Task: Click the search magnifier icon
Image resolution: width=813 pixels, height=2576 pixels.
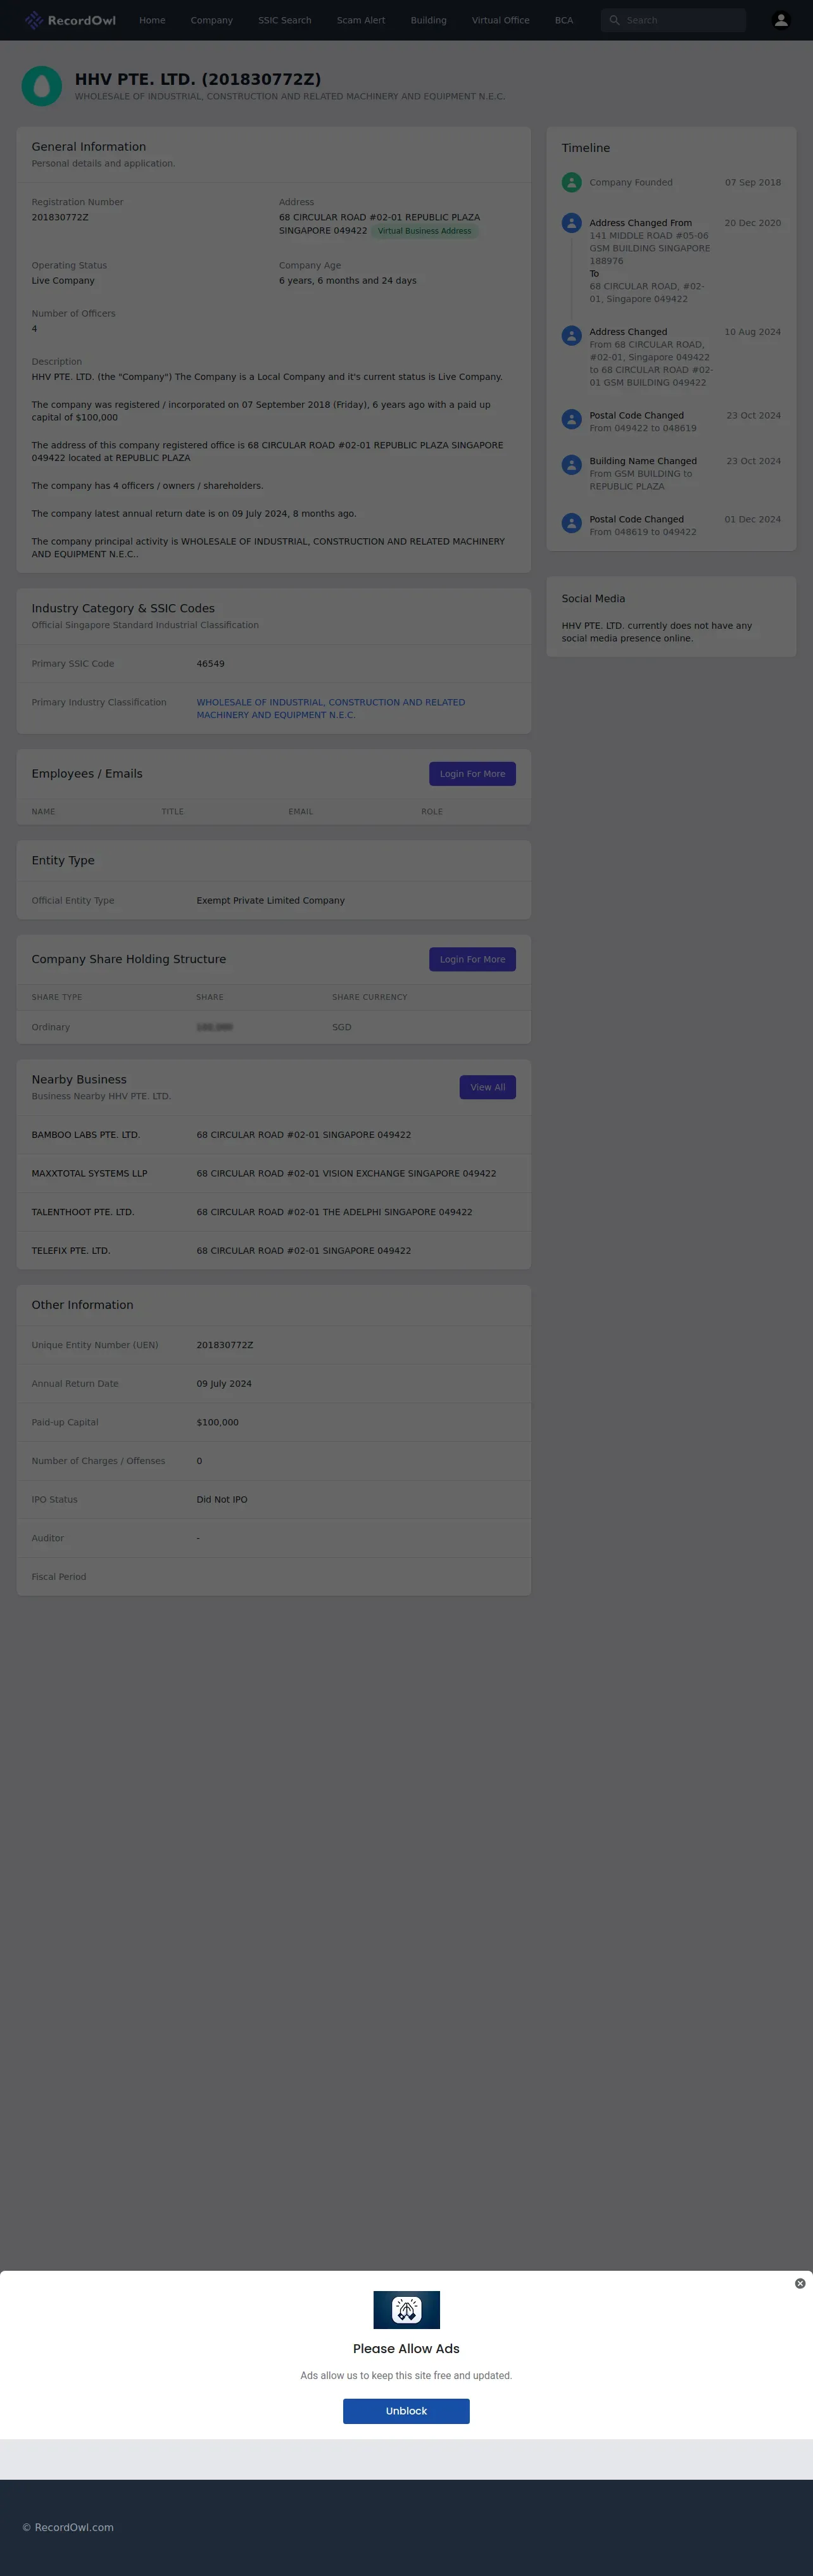Action: tap(614, 20)
